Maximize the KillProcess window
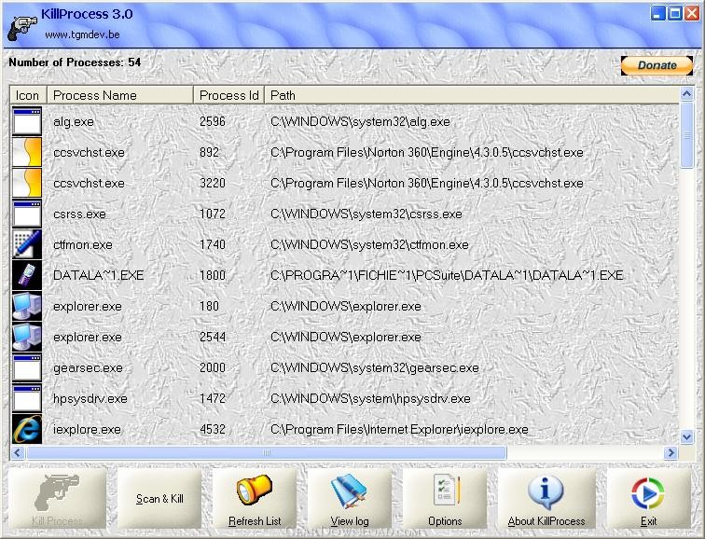Image resolution: width=705 pixels, height=539 pixels. point(674,13)
